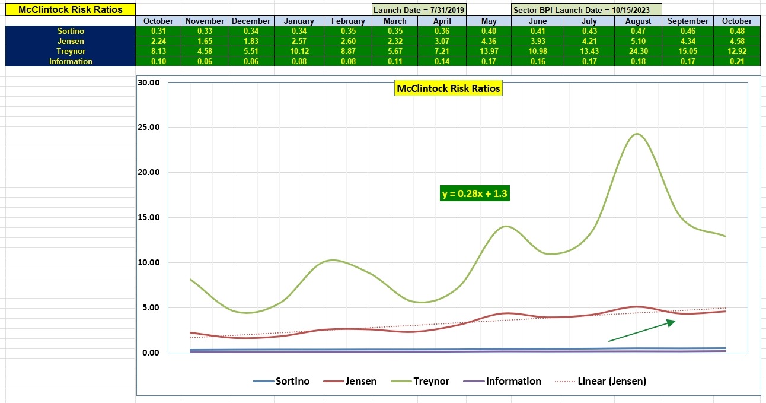Viewport: 766px width, 403px height.
Task: Select the 20.00 y-axis label
Action: coord(148,173)
